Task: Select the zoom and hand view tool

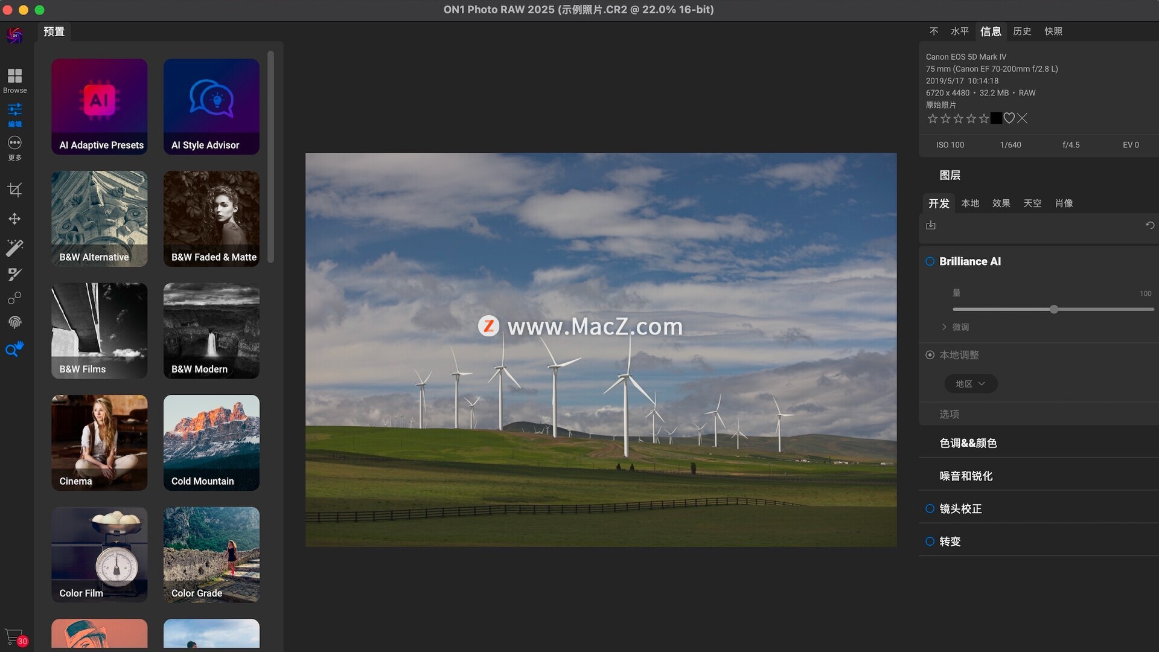Action: pyautogui.click(x=14, y=348)
